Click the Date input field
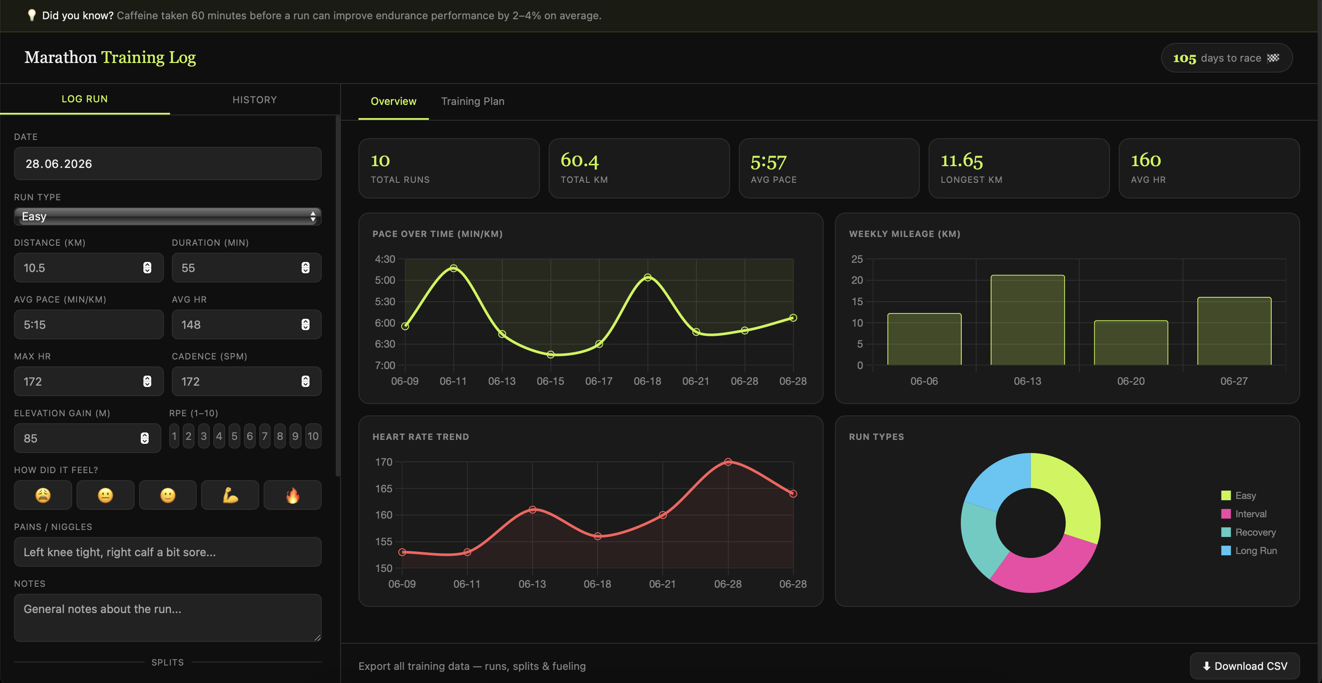This screenshot has height=683, width=1322. (x=168, y=164)
